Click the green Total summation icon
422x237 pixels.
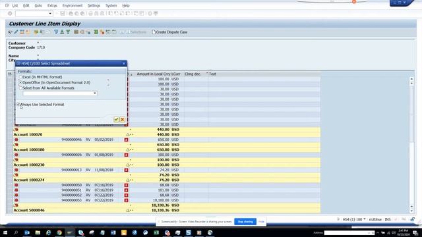coord(96,32)
